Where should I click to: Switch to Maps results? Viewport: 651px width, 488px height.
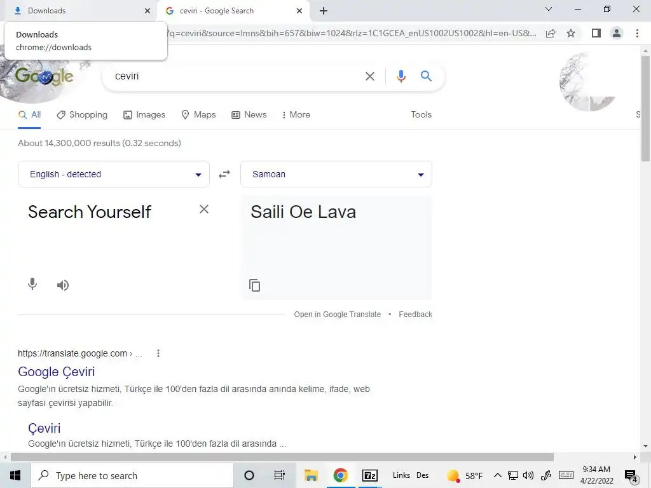tap(198, 115)
